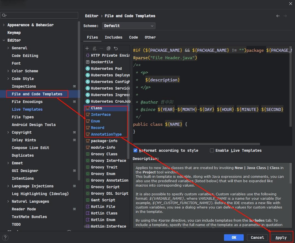295x243 pixels.
Task: Navigate back with the left arrow
Action: click(278, 16)
